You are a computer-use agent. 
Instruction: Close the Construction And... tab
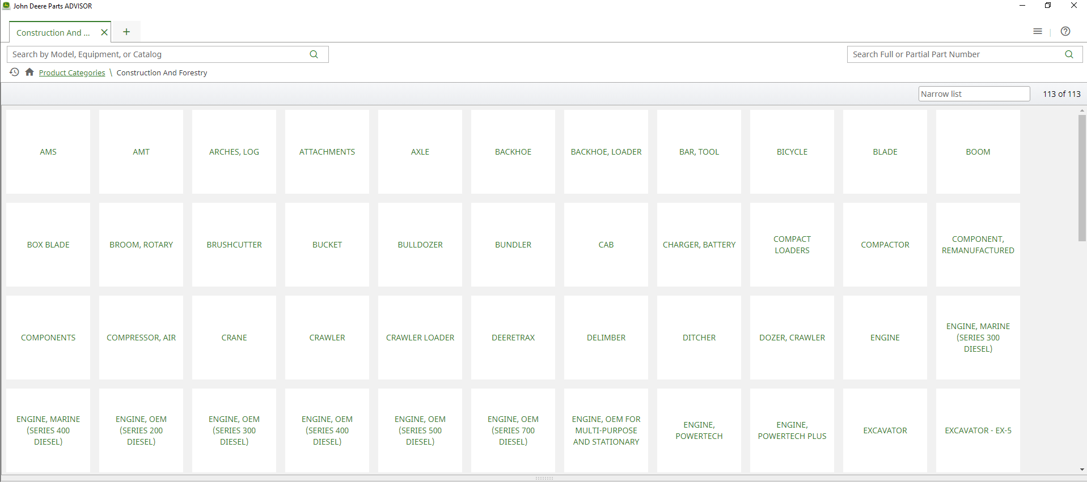[104, 32]
